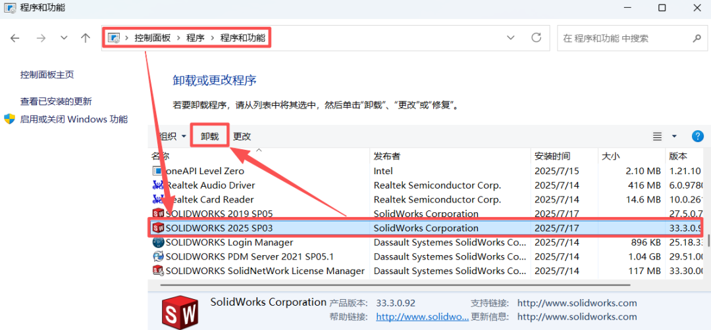The height and width of the screenshot is (330, 711).
Task: Select SOLIDWORKS 2025 SP03 entry
Action: (x=426, y=227)
